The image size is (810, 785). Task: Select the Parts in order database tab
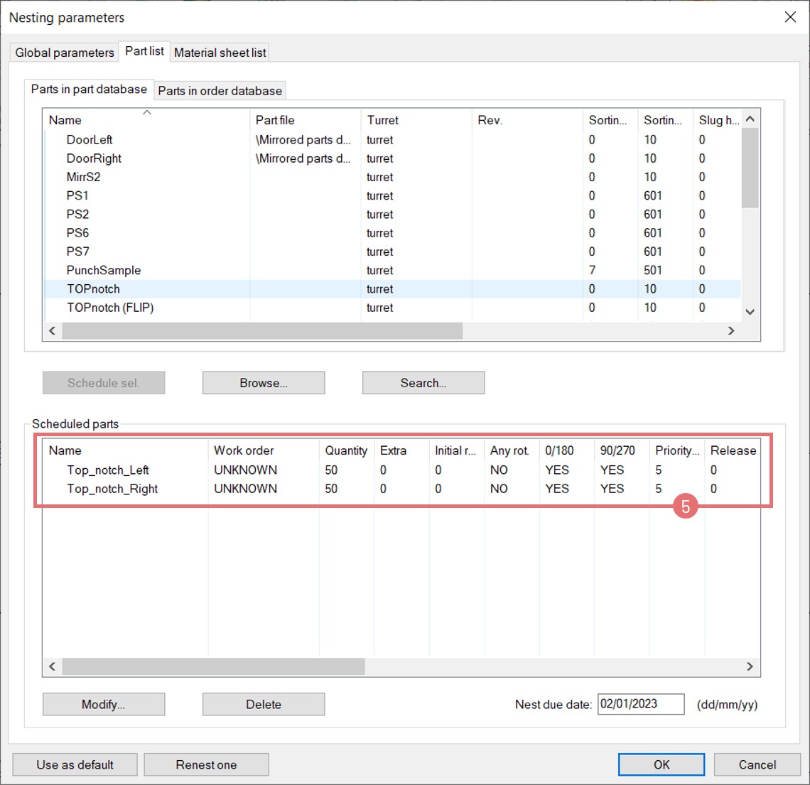(x=220, y=91)
